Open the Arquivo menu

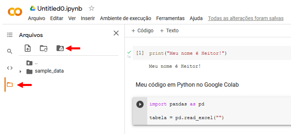(x=37, y=18)
